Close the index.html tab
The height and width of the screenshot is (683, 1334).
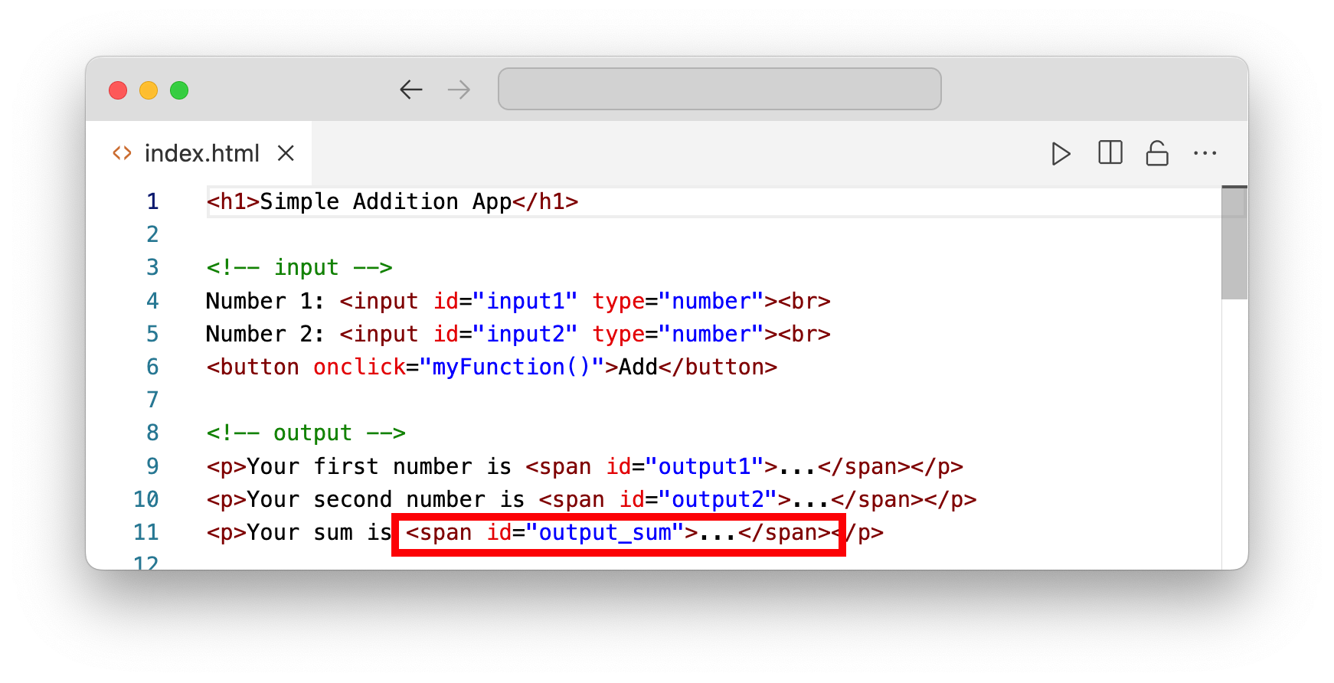coord(286,153)
